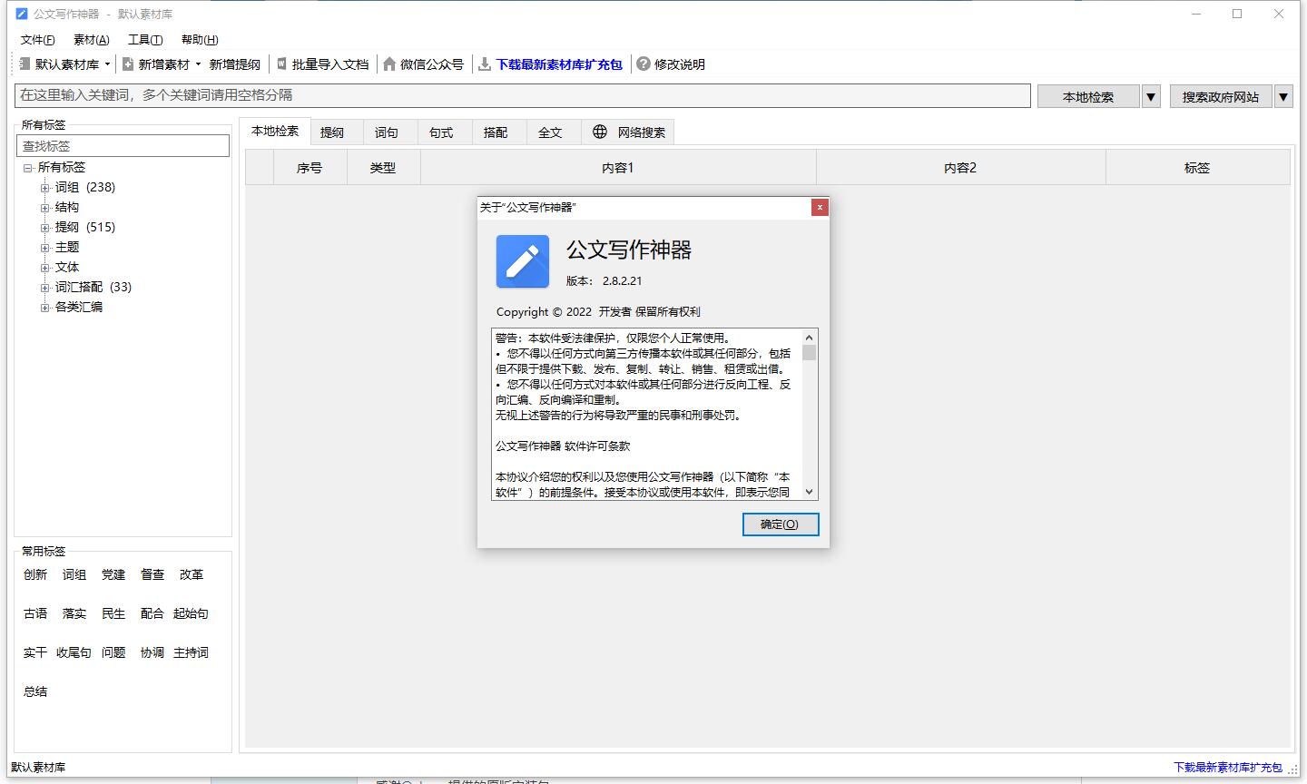The width and height of the screenshot is (1307, 784).
Task: Click the 公文写作神器 pencil logo in About dialog
Action: (x=523, y=261)
